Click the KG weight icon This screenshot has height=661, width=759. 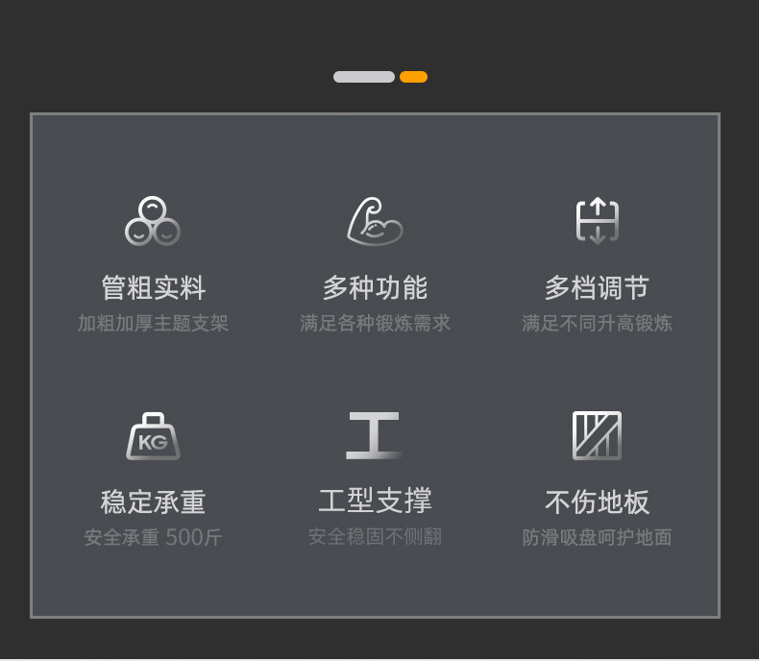153,436
